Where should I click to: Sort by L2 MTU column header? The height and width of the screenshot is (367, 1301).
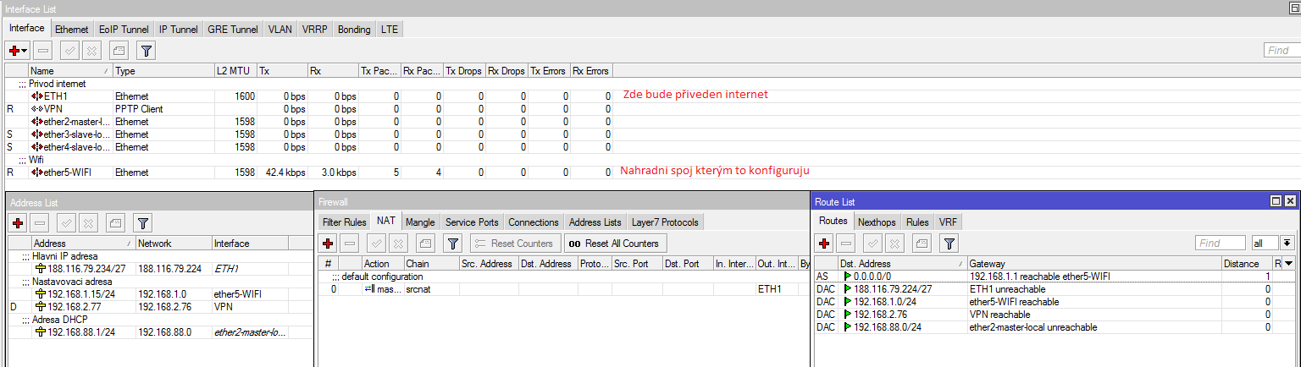pyautogui.click(x=235, y=71)
